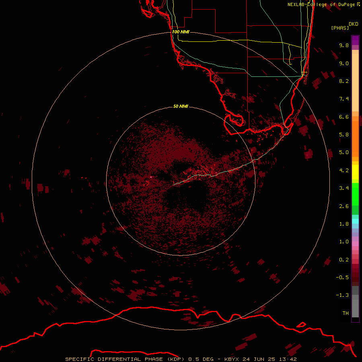The image size is (362, 362).
Task: Click the DKD product code label
Action: tap(354, 24)
